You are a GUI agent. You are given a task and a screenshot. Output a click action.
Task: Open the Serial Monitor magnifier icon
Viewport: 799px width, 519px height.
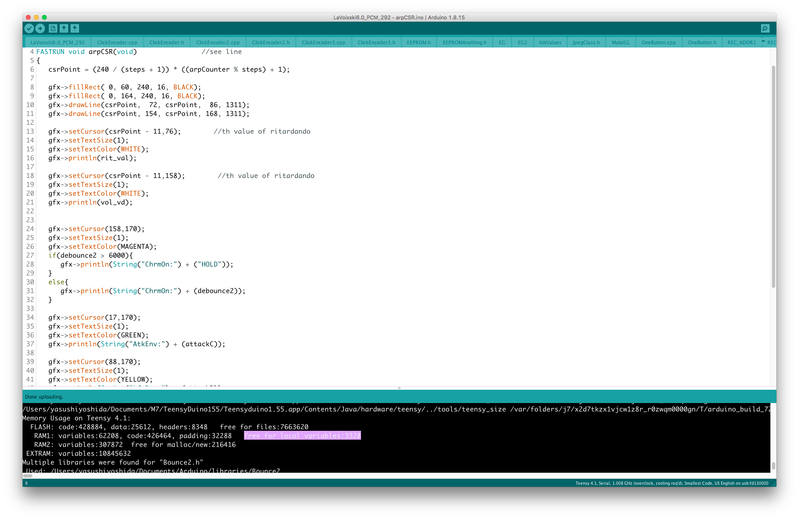tap(765, 28)
